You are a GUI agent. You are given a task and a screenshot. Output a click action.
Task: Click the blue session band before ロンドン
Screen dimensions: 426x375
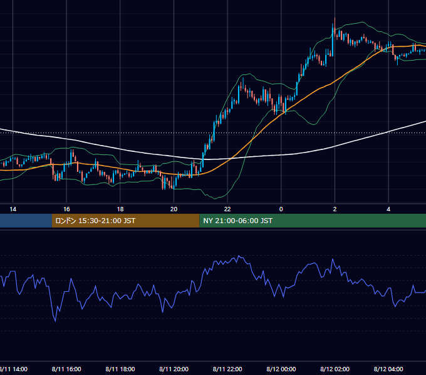(x=26, y=221)
